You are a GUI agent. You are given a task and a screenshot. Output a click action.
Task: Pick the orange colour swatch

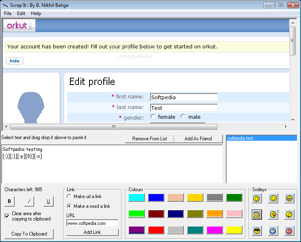point(215,214)
